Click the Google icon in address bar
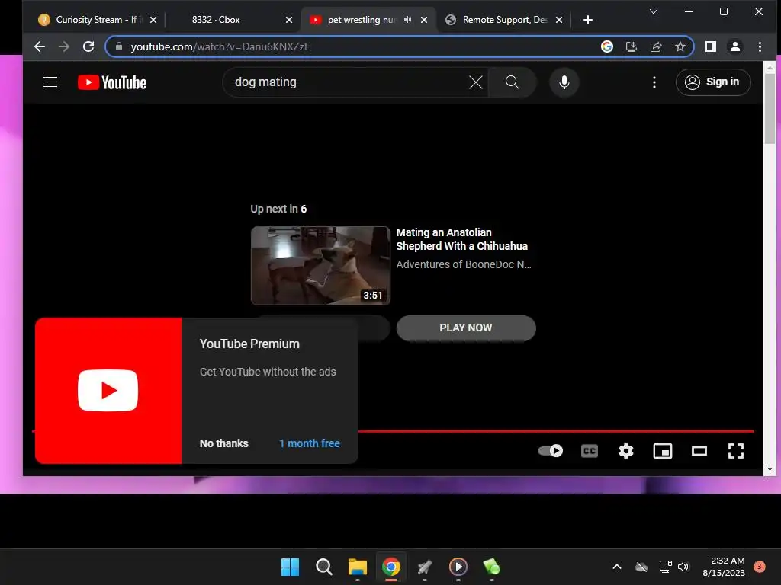Viewport: 781px width, 585px height. click(x=606, y=46)
